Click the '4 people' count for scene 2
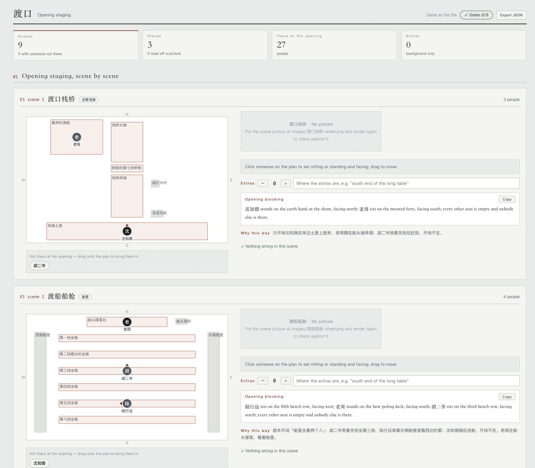The image size is (535, 468). click(511, 297)
